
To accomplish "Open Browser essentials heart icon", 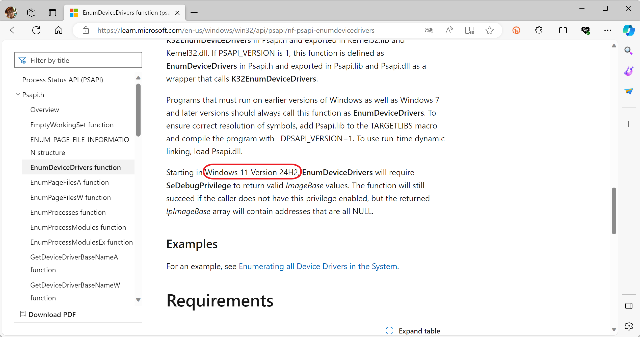I will [585, 30].
